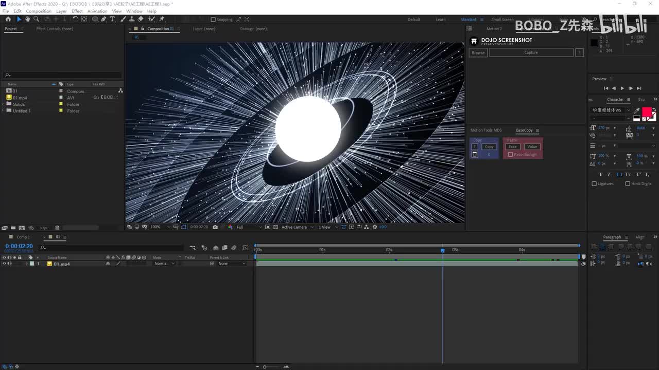Click the snapshot camera icon in viewer
The height and width of the screenshot is (370, 659).
[215, 227]
